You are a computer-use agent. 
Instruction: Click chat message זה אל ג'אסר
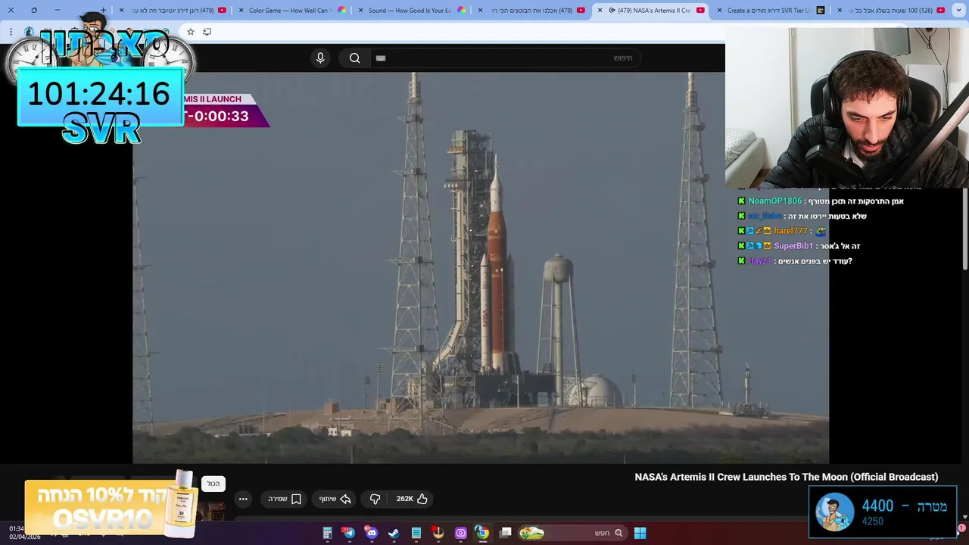[840, 246]
